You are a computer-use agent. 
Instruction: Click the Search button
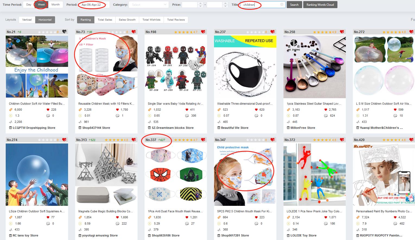coord(294,5)
